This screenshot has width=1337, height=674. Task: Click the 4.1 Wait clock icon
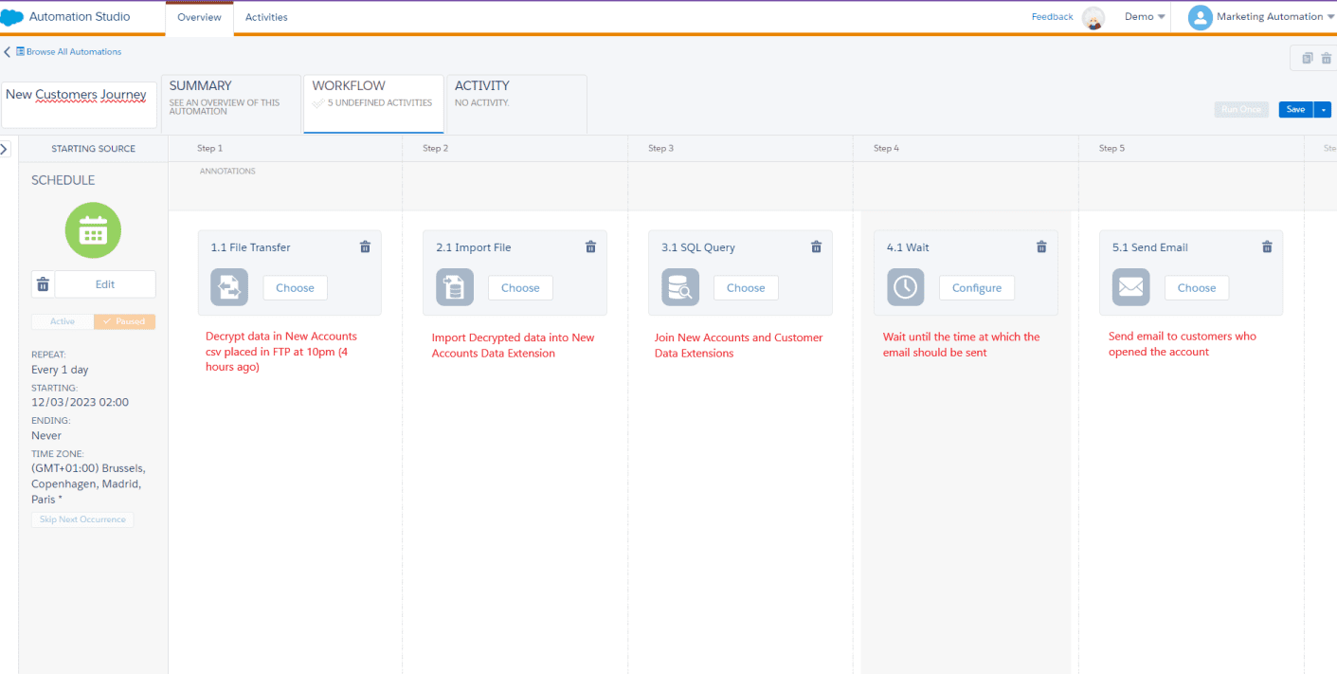(905, 288)
